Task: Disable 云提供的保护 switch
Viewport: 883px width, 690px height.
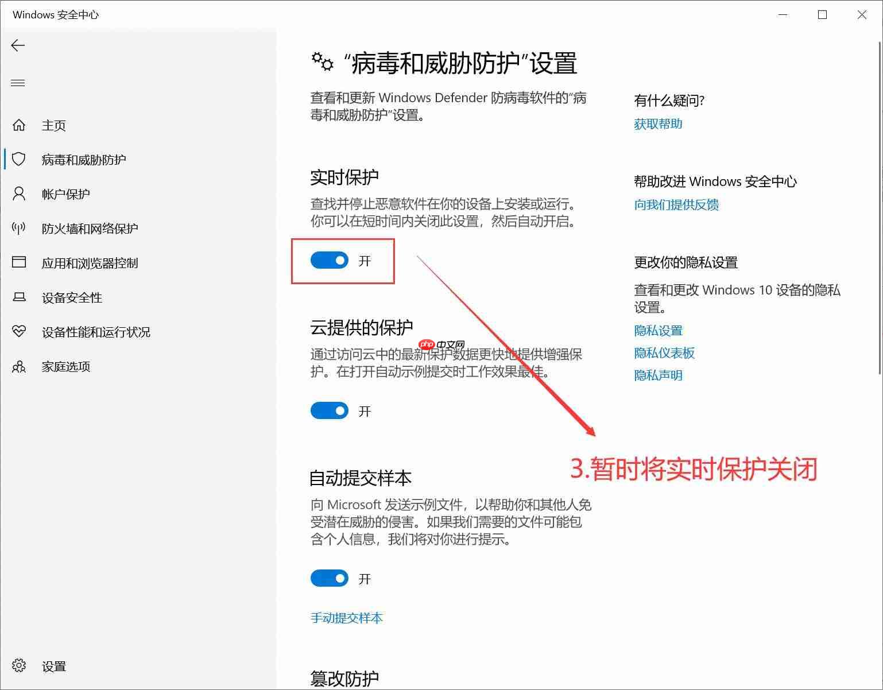Action: point(329,410)
